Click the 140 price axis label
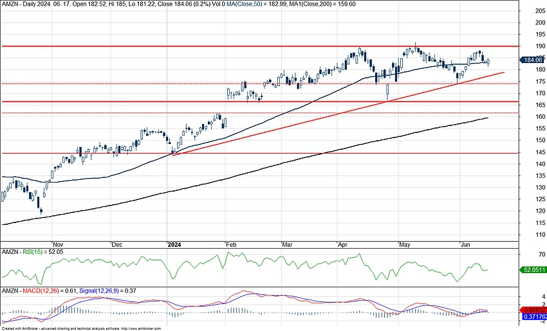This screenshot has height=331, width=547. point(541,164)
